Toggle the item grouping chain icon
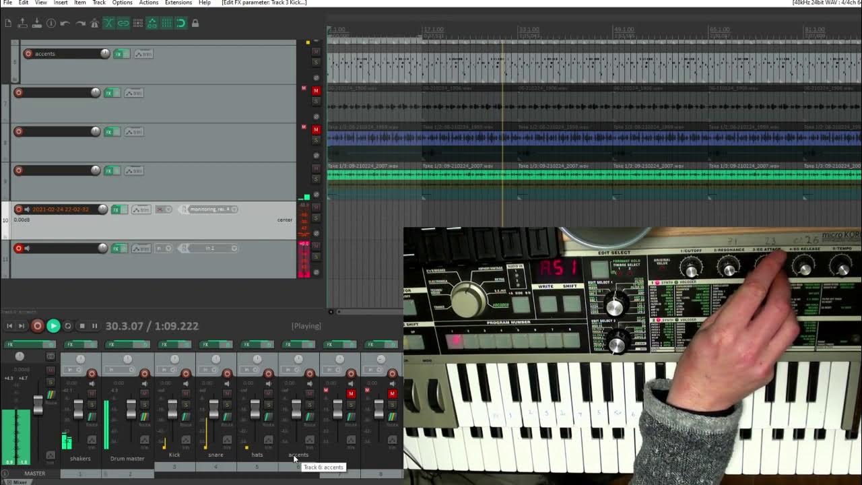This screenshot has height=485, width=862. 123,23
